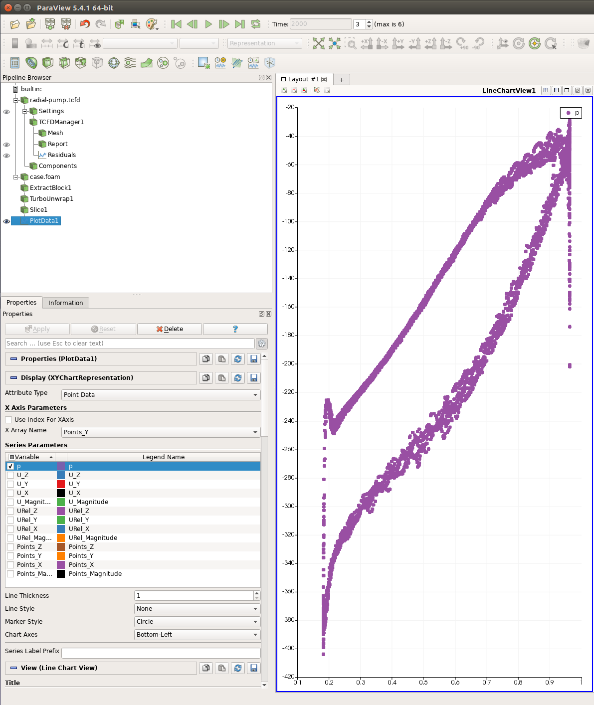Go to the Last Frame
594x705 pixels.
(x=240, y=24)
